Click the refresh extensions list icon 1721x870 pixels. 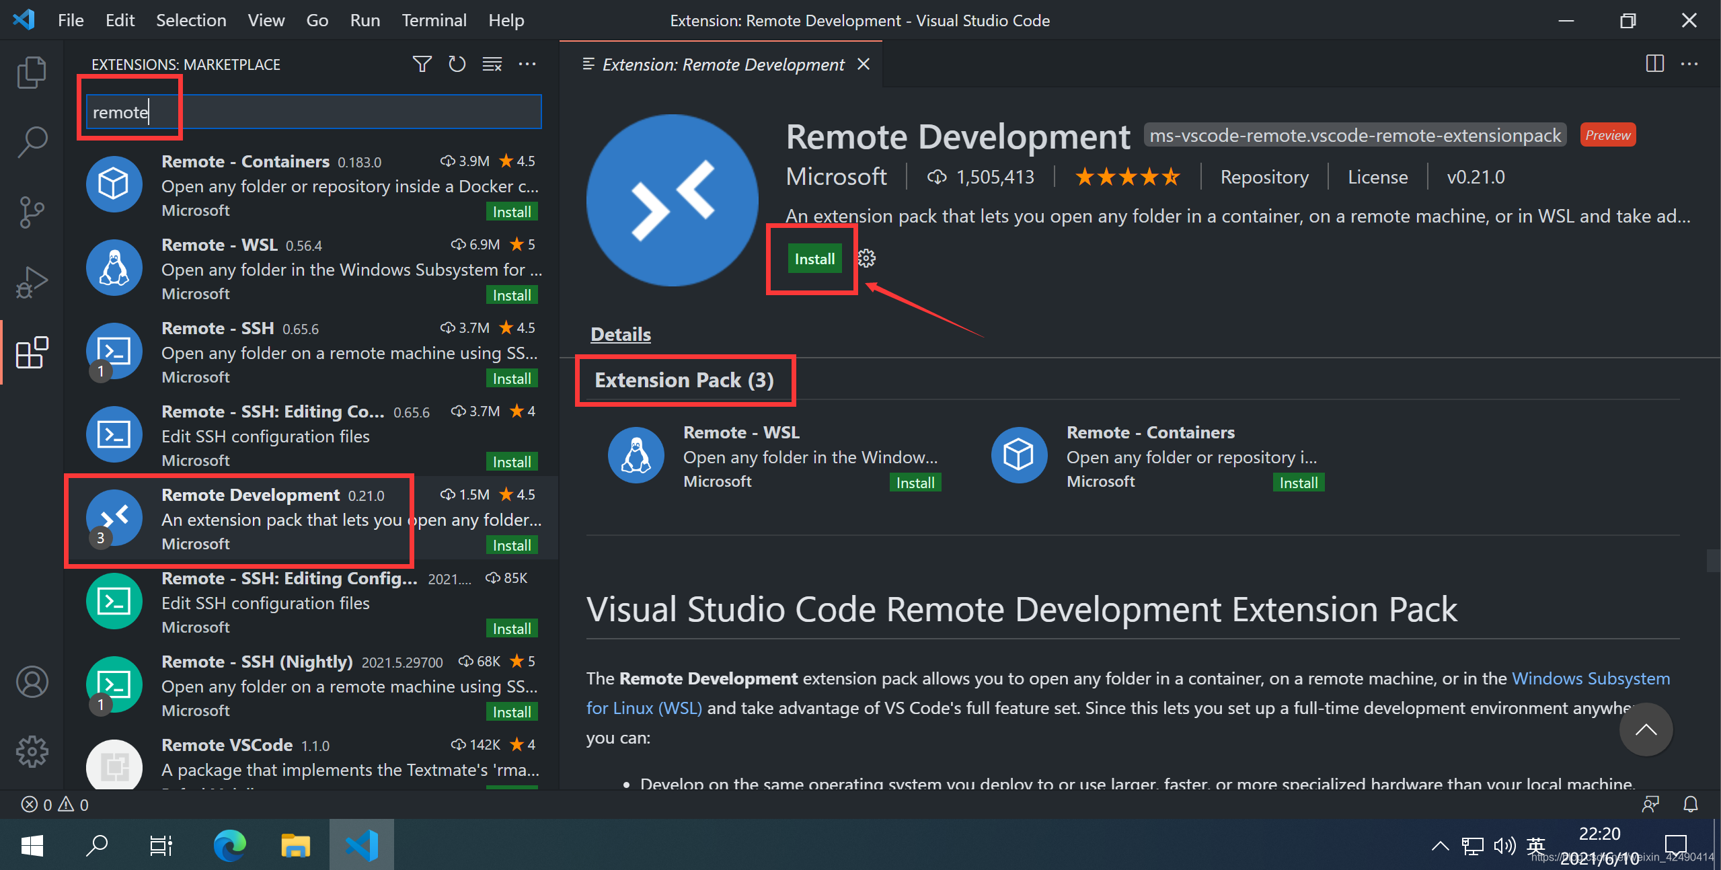pyautogui.click(x=457, y=65)
